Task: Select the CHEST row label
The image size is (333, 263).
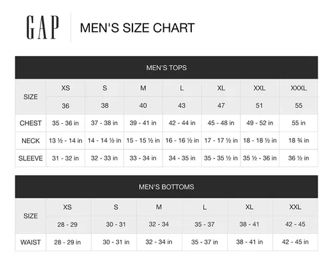Action: [31, 123]
